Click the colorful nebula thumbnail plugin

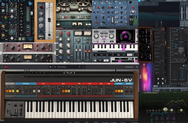146,77
